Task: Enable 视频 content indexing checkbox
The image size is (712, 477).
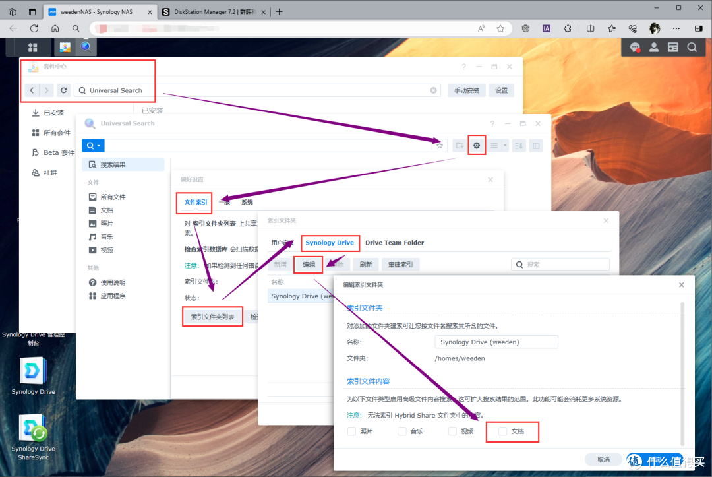Action: 452,431
